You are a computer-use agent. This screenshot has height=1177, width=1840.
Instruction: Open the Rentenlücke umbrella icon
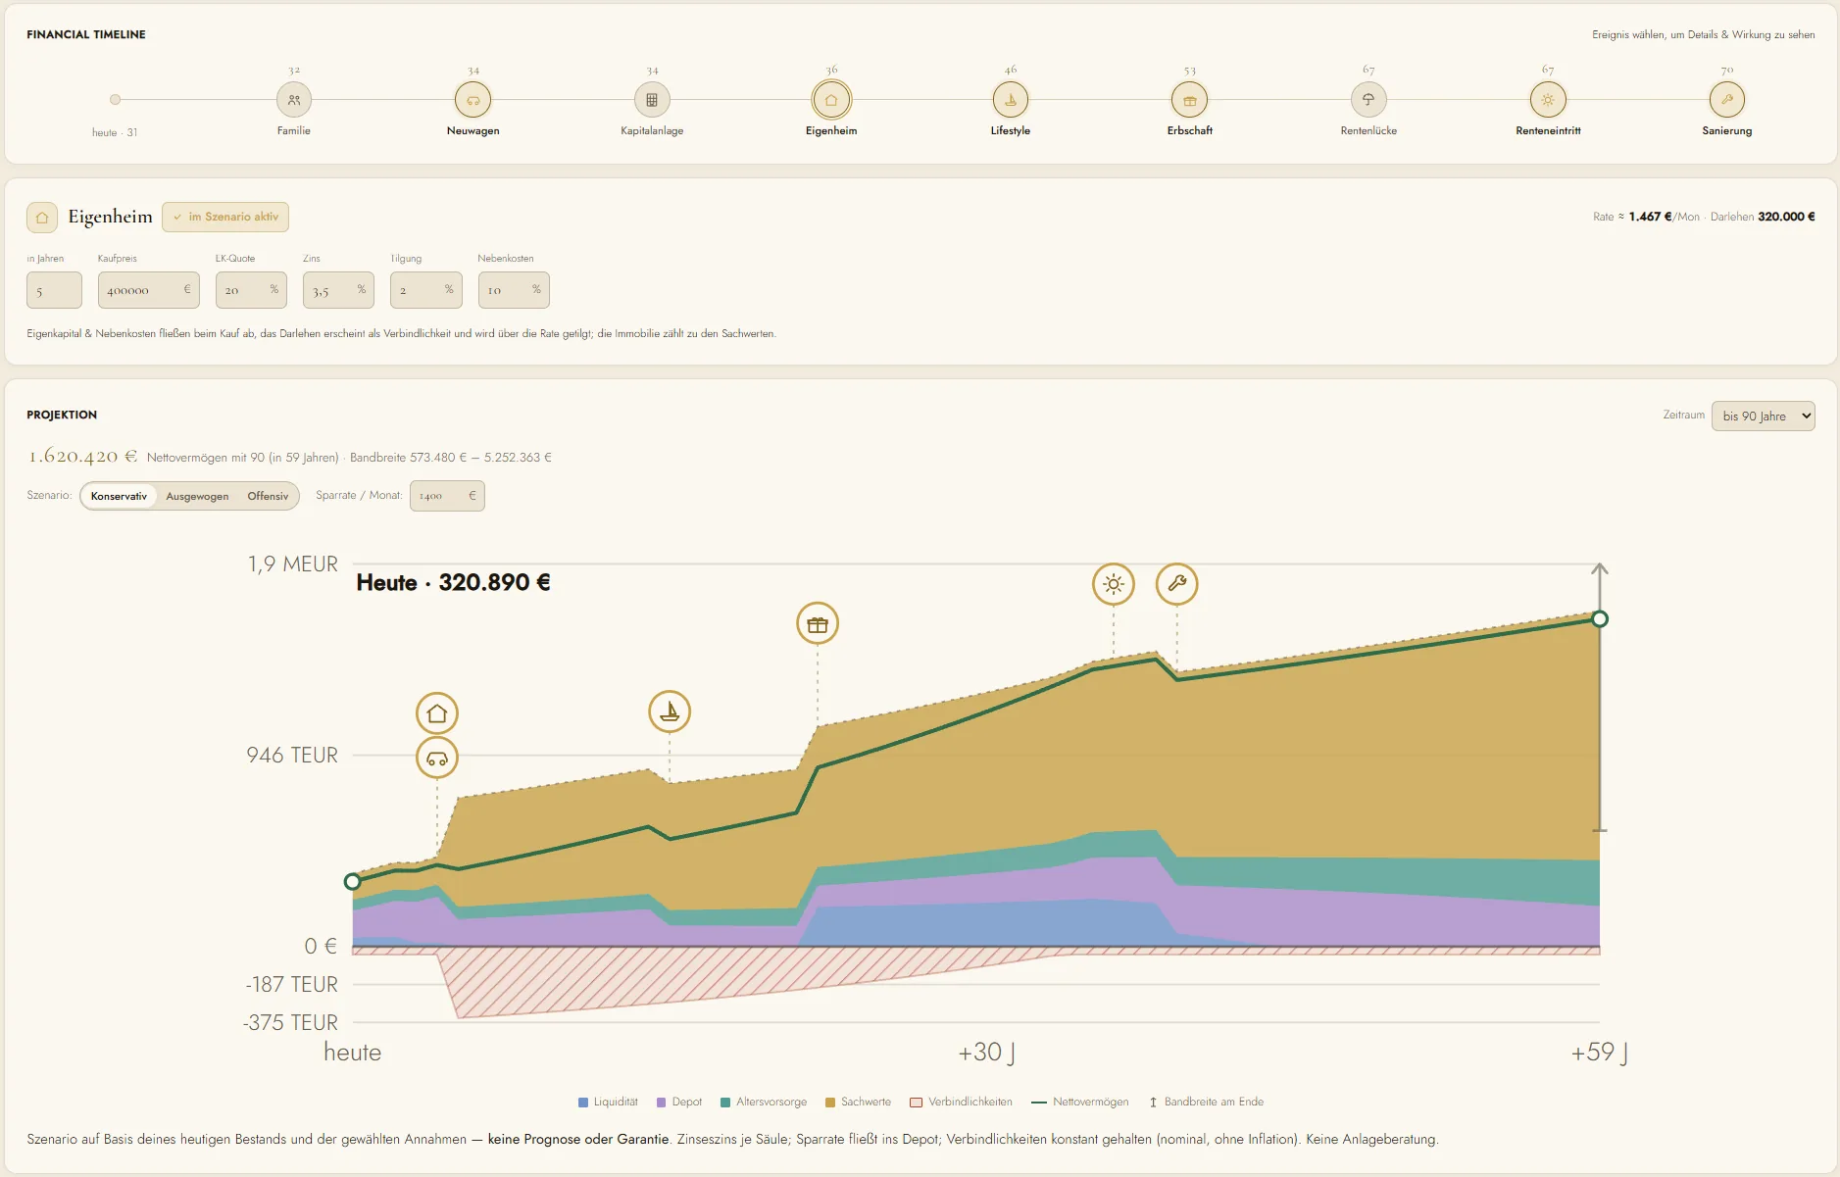[x=1368, y=100]
